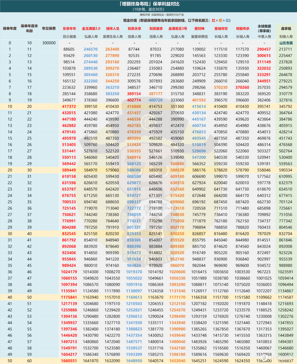This screenshot has height=364, width=297.
Task: Click the red value 1024179
Action: click(69, 272)
